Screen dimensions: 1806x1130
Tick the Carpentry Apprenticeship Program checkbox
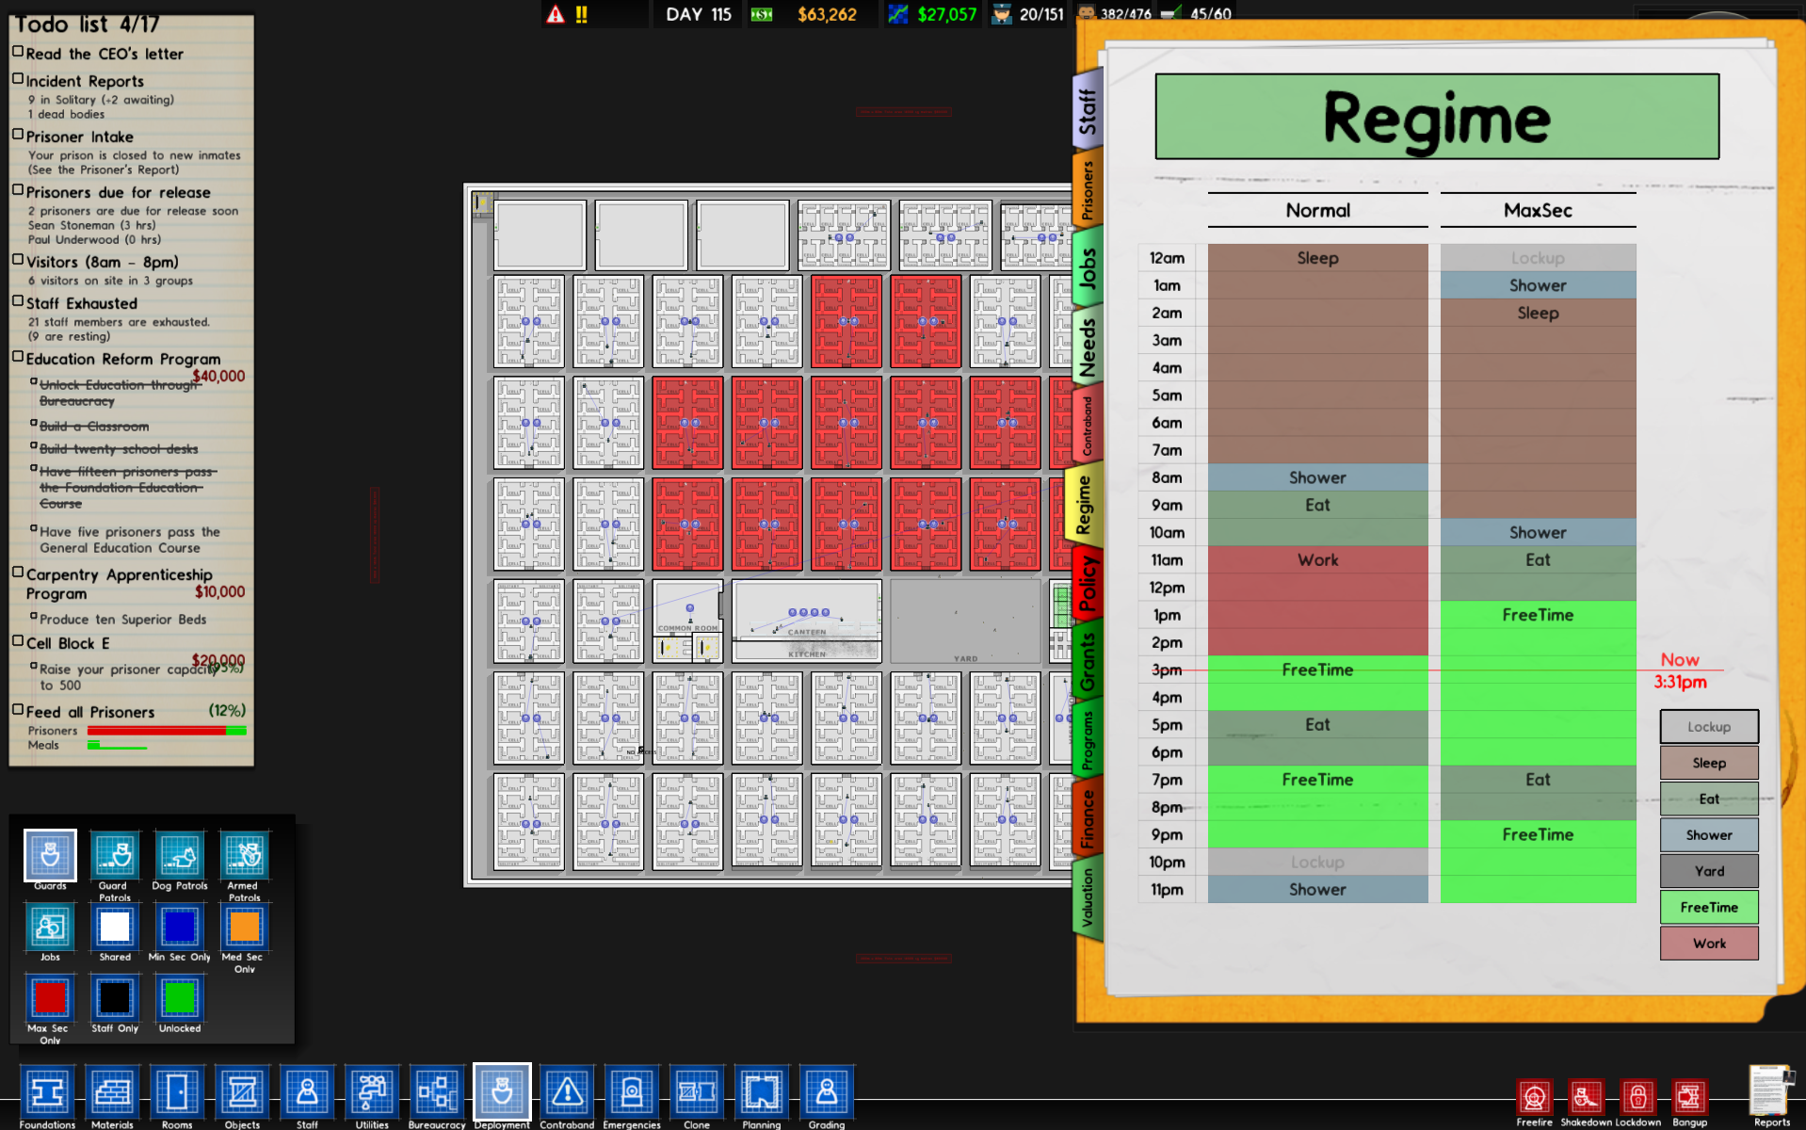point(18,573)
